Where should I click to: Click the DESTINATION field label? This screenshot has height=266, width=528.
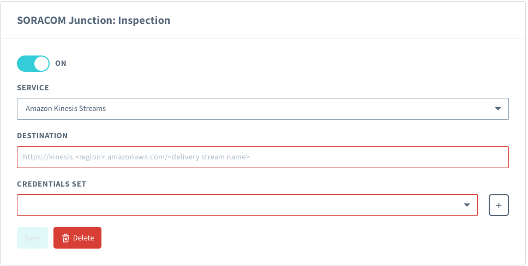click(x=43, y=135)
